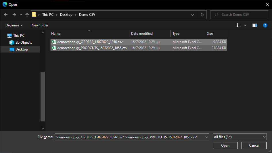Click inside the File name field
The width and height of the screenshot is (272, 153).
[129, 137]
